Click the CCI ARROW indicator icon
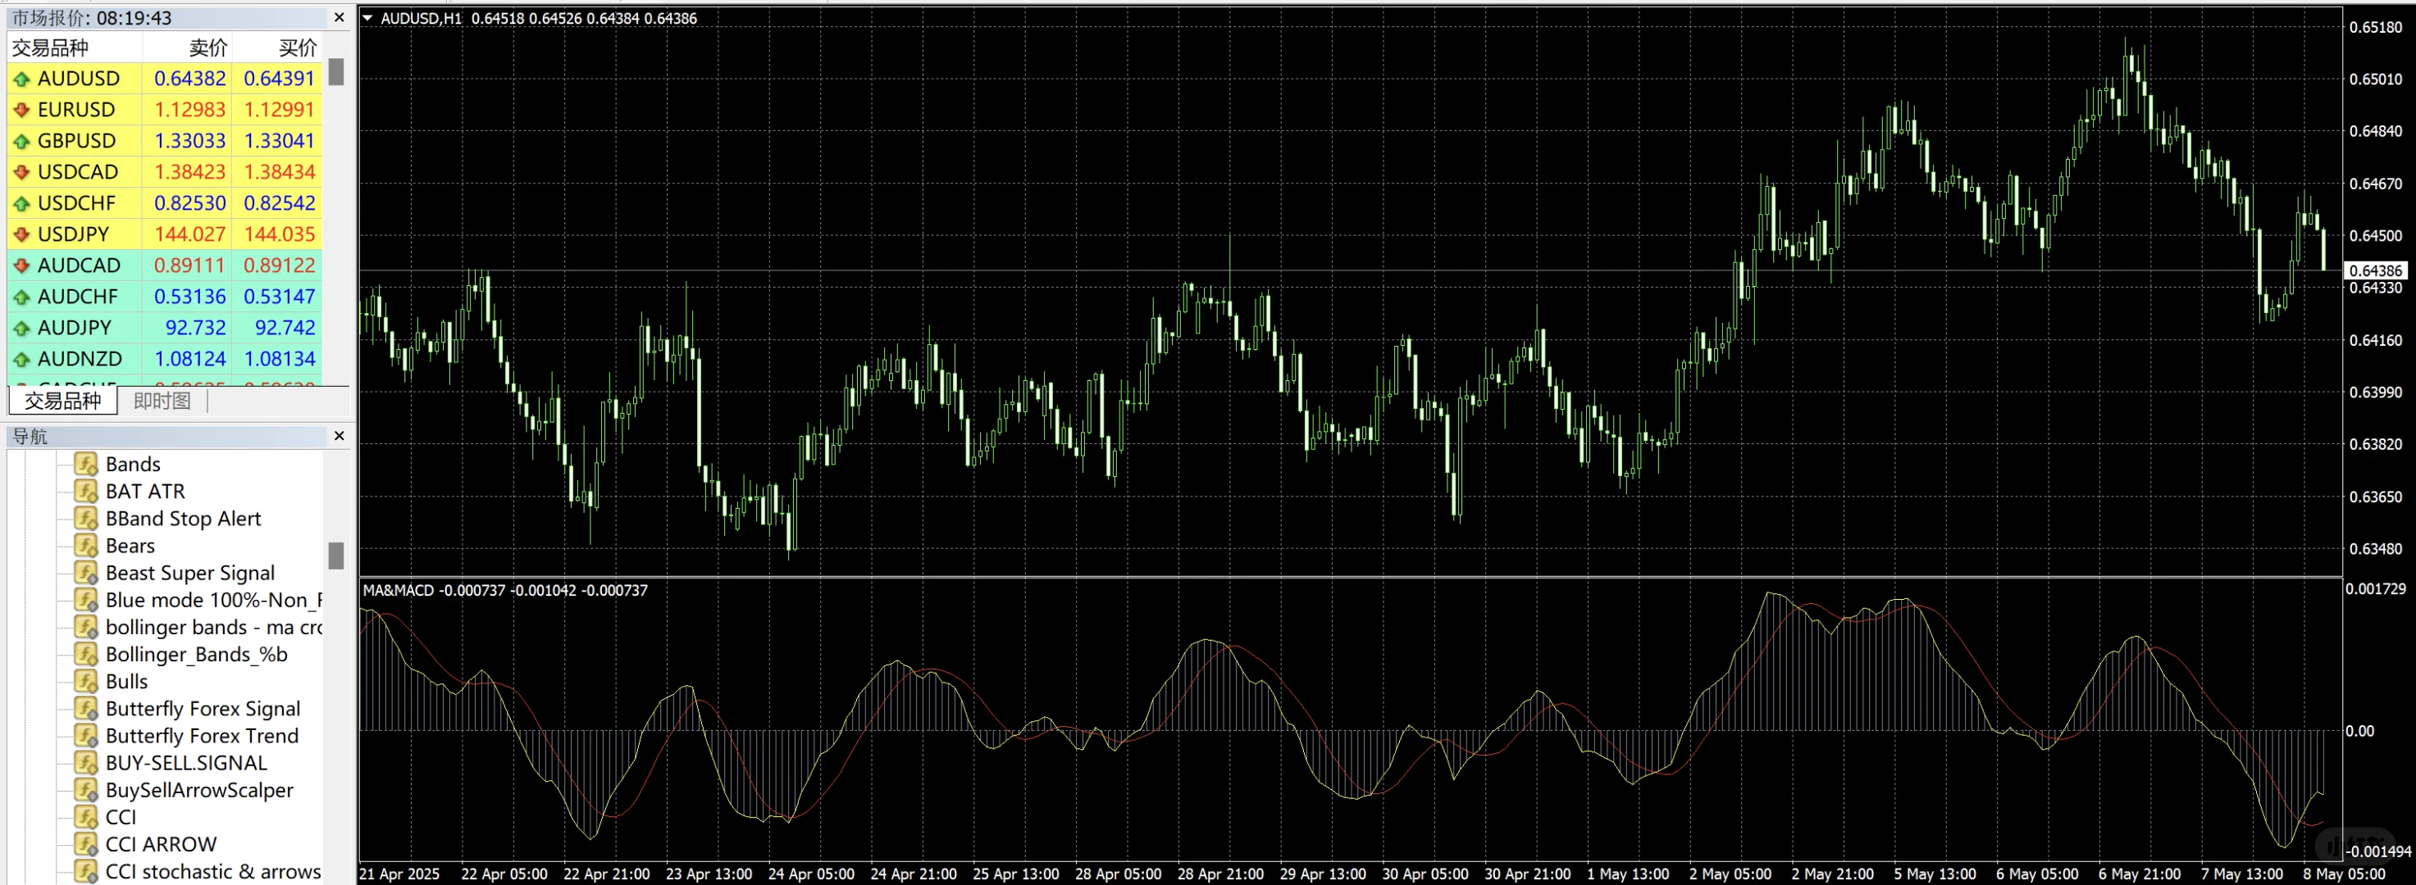Image resolution: width=2416 pixels, height=885 pixels. pos(86,845)
